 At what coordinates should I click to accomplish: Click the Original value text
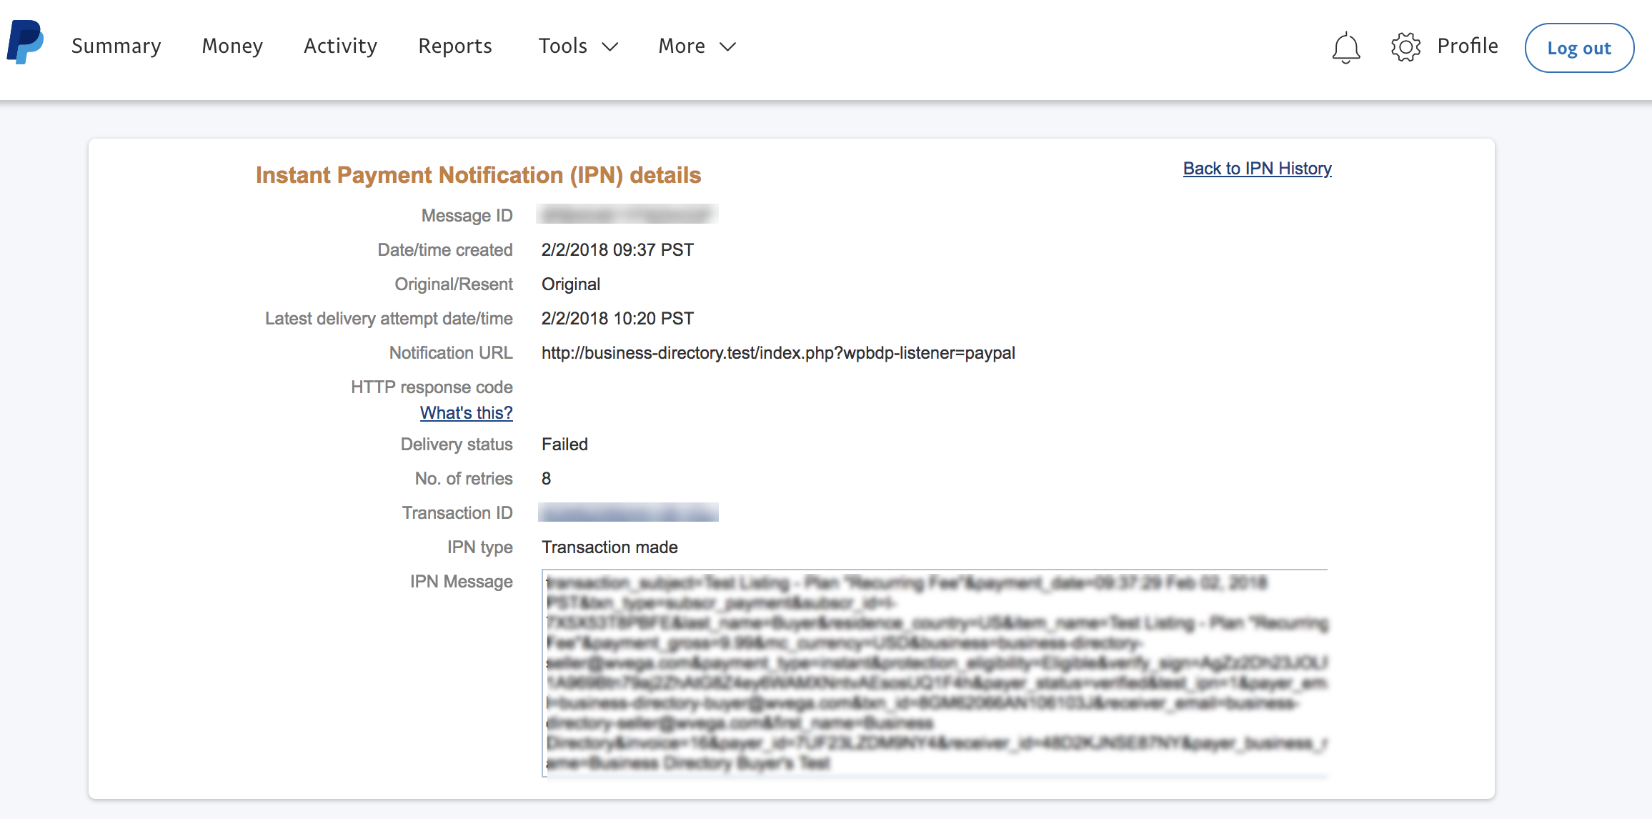(x=571, y=284)
